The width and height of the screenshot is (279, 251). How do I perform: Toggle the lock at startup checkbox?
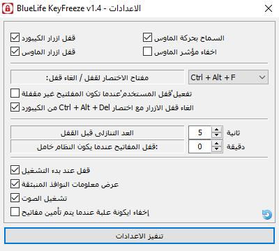point(15,170)
